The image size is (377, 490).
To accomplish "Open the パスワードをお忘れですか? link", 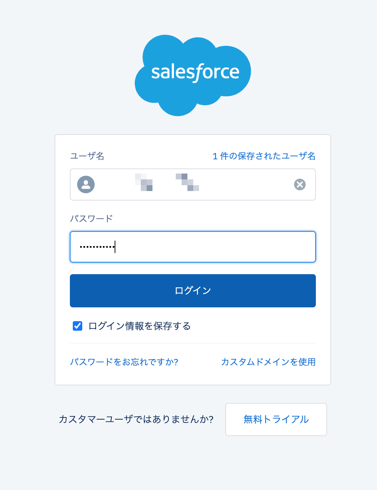I will click(x=124, y=362).
